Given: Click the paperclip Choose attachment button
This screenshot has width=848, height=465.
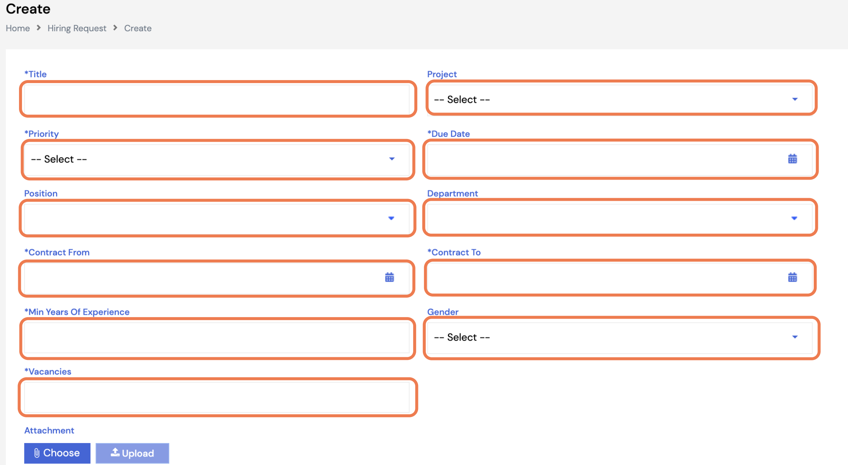Looking at the screenshot, I should [x=57, y=453].
